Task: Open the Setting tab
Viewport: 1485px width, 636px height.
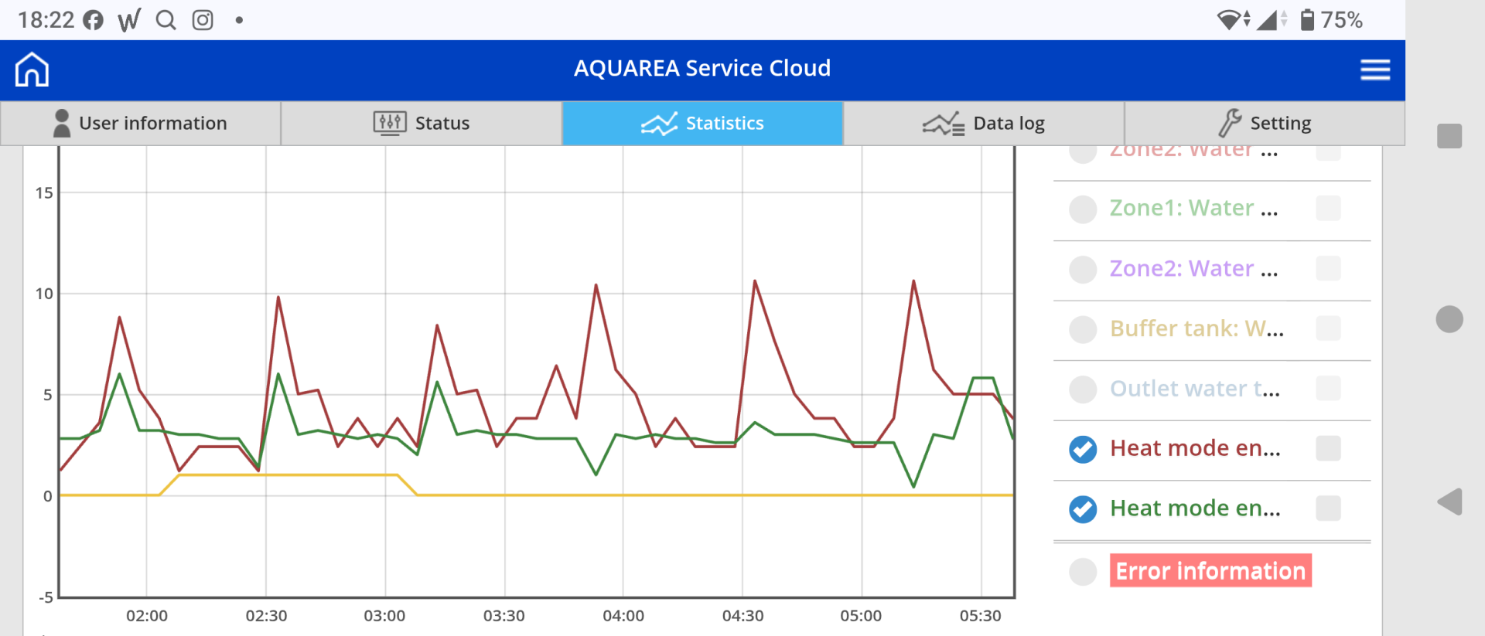Action: 1265,124
